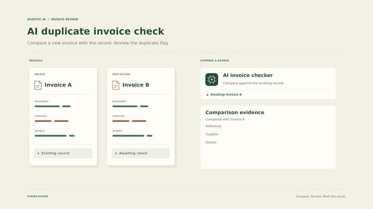The width and height of the screenshot is (373, 209).
Task: Click the Awaiting check status badge
Action: [141, 153]
